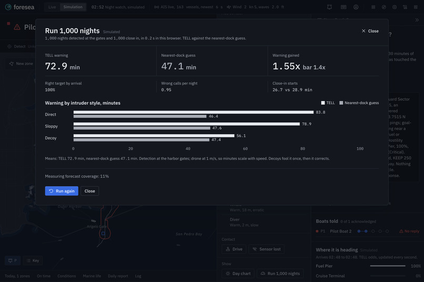This screenshot has width=424, height=282.
Task: Click the 'Where it is heading' heading
Action: click(x=337, y=250)
